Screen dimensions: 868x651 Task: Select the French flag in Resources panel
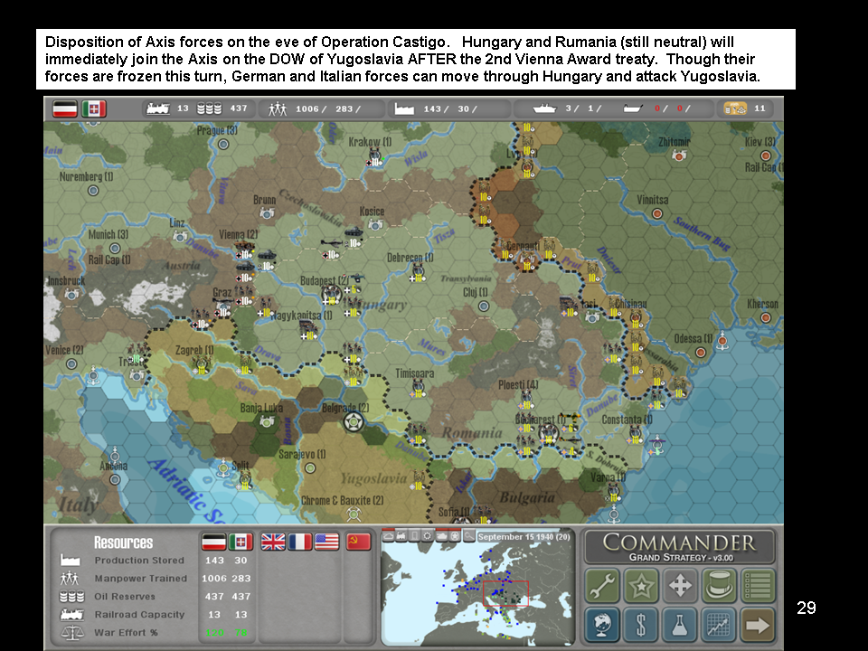click(299, 542)
